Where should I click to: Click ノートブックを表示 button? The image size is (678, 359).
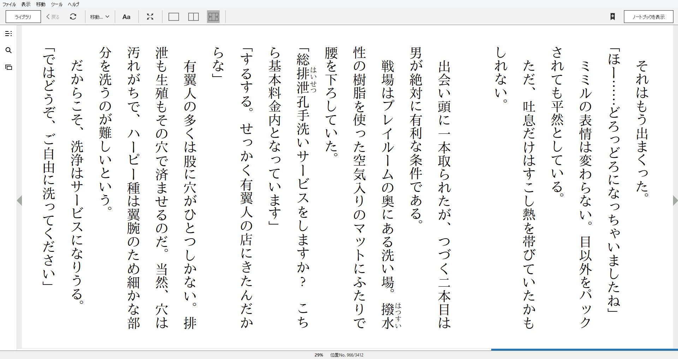(x=648, y=17)
